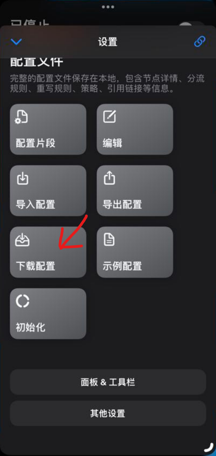This screenshot has height=456, width=216.
Task: Tap the three-dots handle at top
Action: pos(108,7)
